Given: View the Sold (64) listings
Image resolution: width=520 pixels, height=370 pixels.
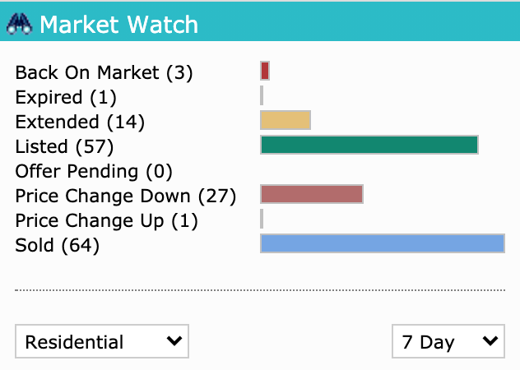Looking at the screenshot, I should [57, 245].
